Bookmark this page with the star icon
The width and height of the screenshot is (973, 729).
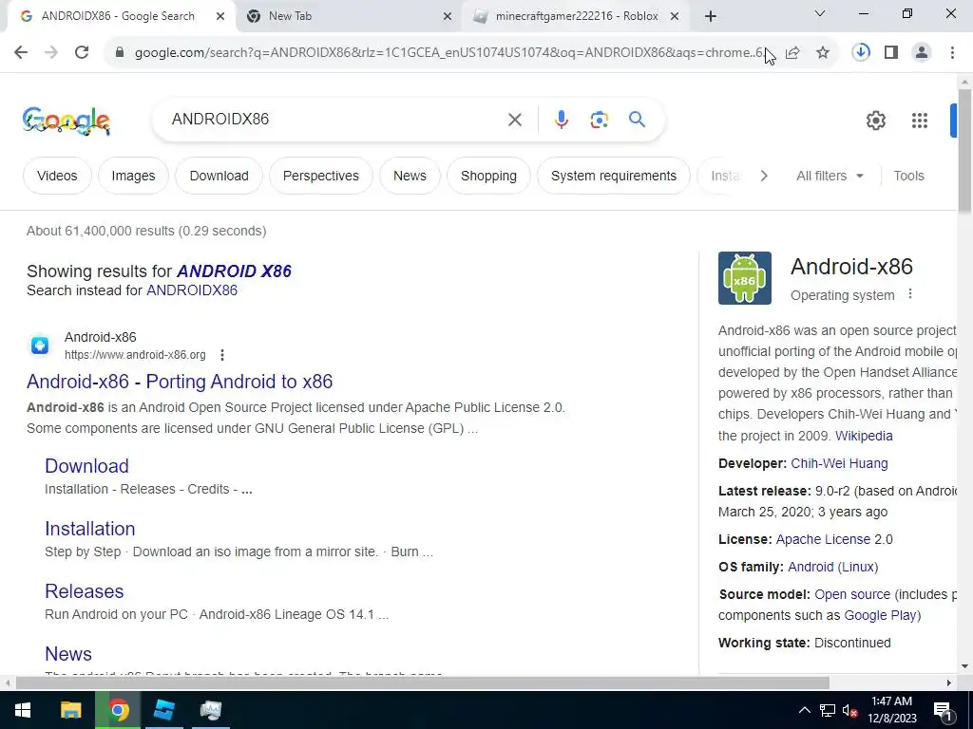point(823,53)
